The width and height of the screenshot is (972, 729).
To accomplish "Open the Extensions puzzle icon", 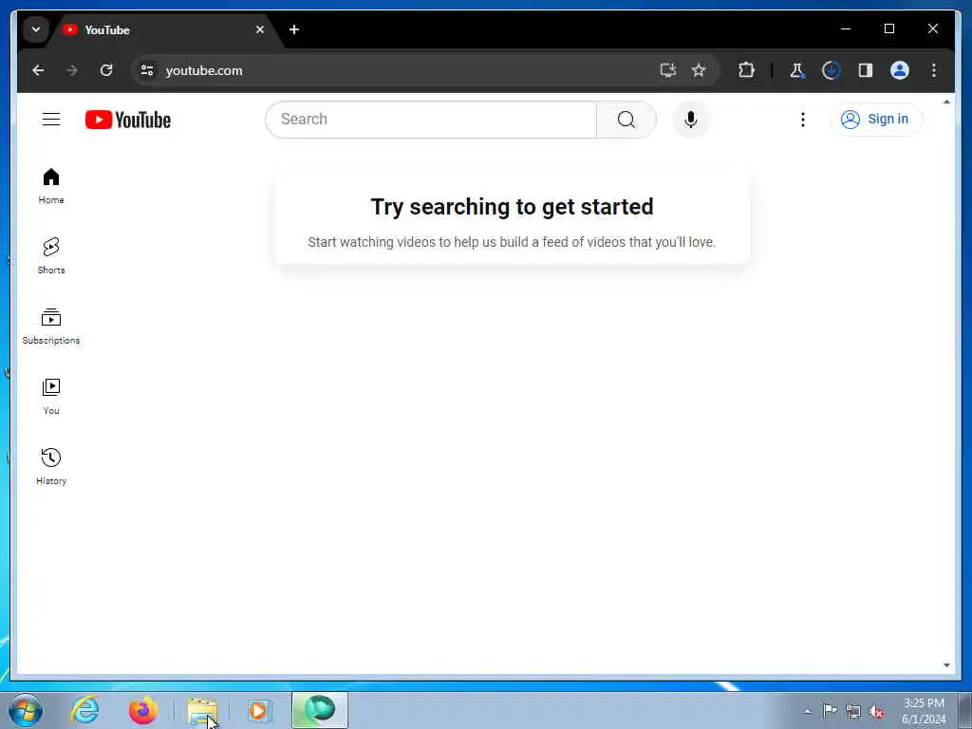I will [746, 70].
